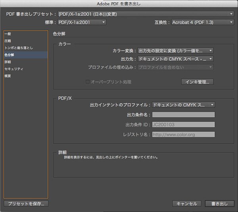Open the カラー変換 dropdown

tap(175, 50)
